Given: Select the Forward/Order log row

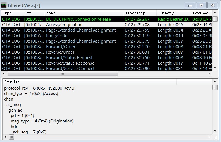Looking at the screenshot, I should 107,46.
